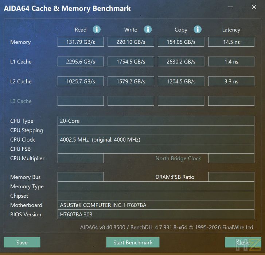Select L1 Cache latency 1.4 ns
This screenshot has width=265, height=255.
[231, 62]
